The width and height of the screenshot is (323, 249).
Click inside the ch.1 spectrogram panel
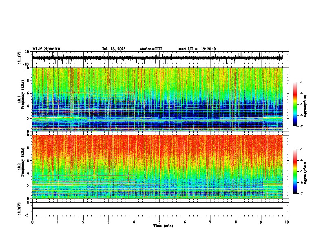pos(157,99)
